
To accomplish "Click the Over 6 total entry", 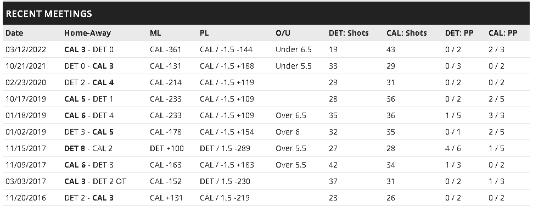I will click(288, 132).
